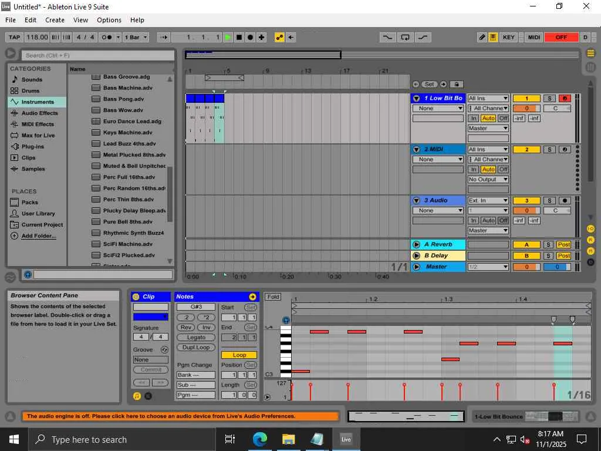This screenshot has width=601, height=451.
Task: Click the Arrangement Record button
Action: (x=250, y=37)
